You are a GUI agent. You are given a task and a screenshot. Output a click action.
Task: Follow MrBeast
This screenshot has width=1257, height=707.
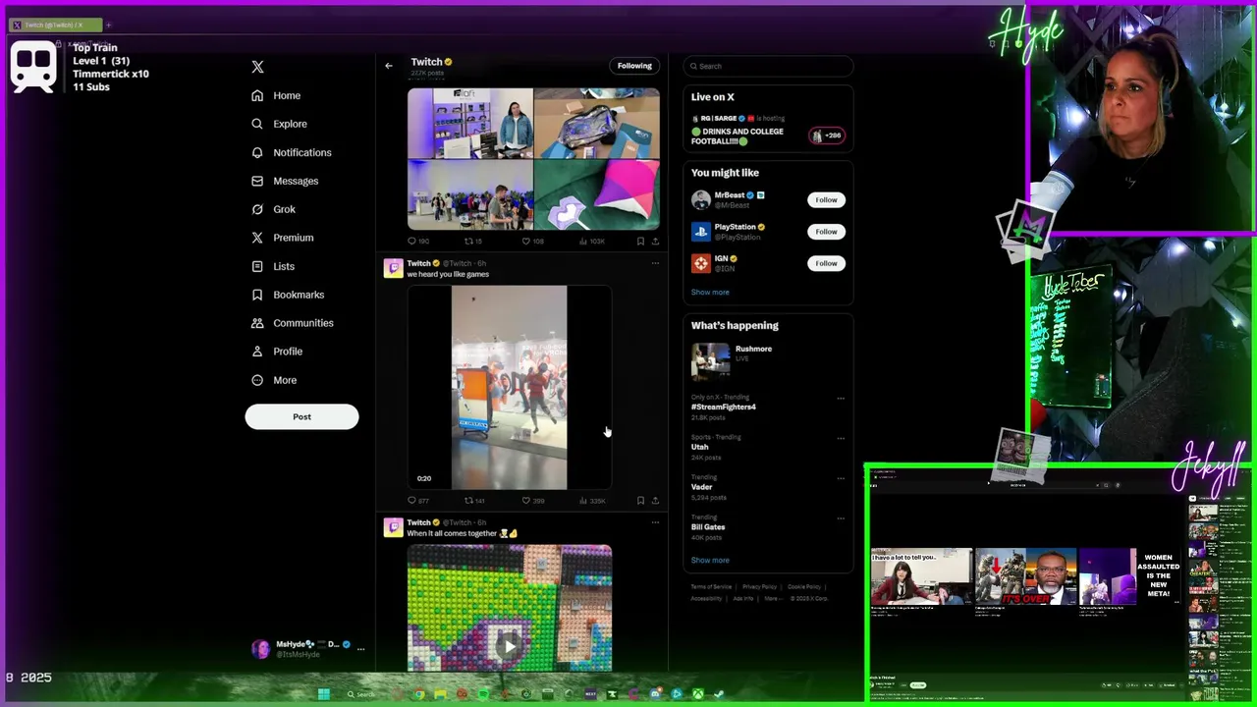point(826,199)
